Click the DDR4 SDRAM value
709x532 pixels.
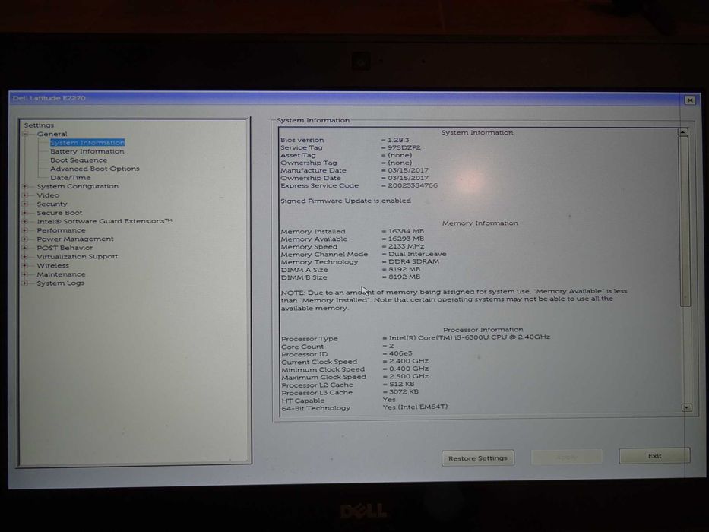click(413, 261)
